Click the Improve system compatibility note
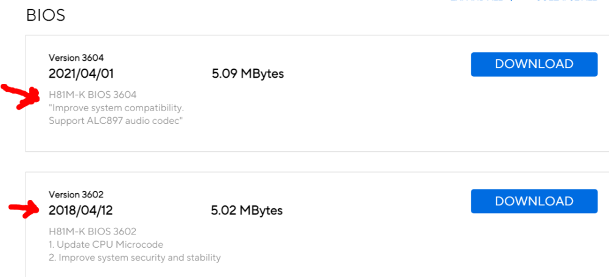The height and width of the screenshot is (277, 609). point(116,108)
